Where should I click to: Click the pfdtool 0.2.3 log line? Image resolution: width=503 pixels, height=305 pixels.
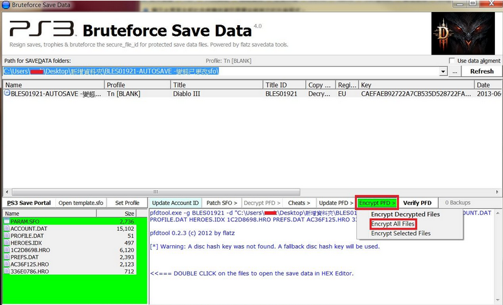pyautogui.click(x=193, y=233)
